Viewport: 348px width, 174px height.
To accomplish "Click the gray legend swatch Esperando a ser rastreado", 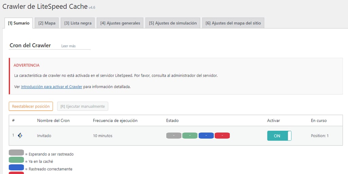I will click(16, 153).
